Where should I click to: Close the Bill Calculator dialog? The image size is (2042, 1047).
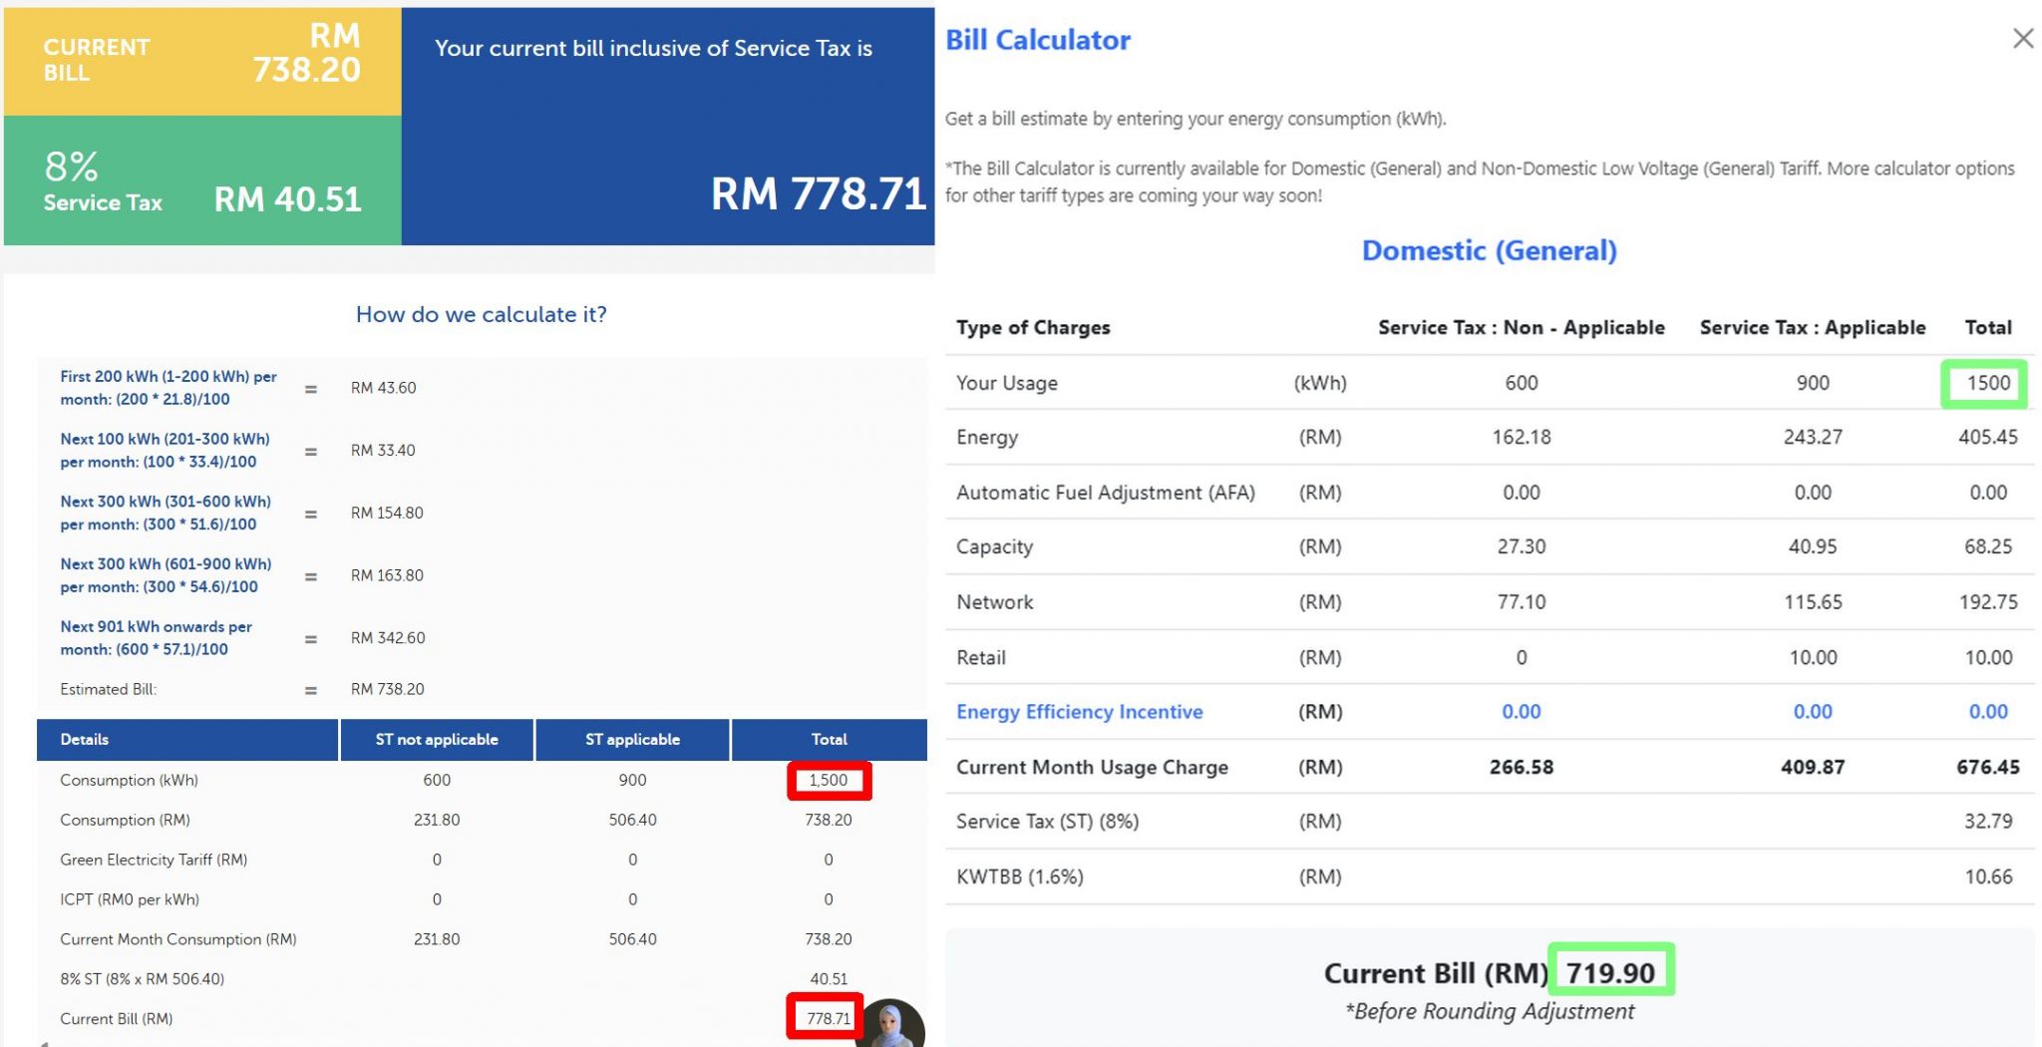point(2022,38)
